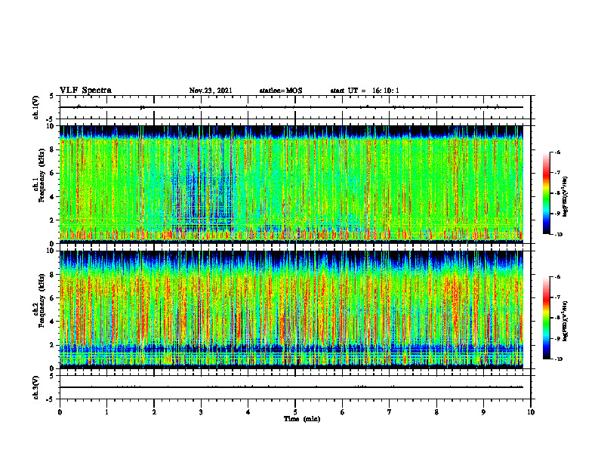Viewport: 598px width, 462px height.
Task: Click the "-5" tick on ch.1(V) axis
Action: (x=51, y=119)
